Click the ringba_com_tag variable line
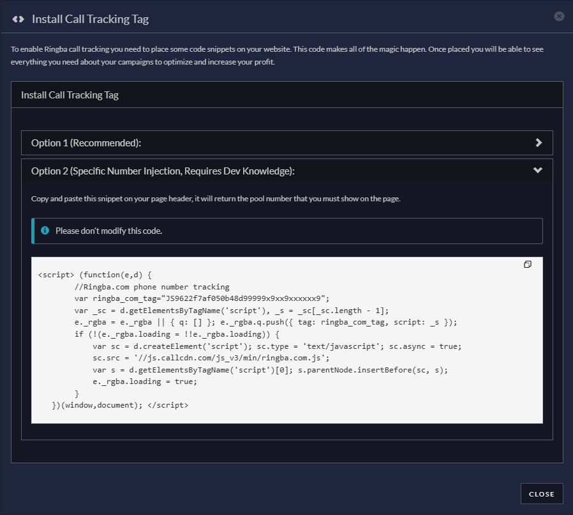The height and width of the screenshot is (515, 573). pyautogui.click(x=202, y=298)
